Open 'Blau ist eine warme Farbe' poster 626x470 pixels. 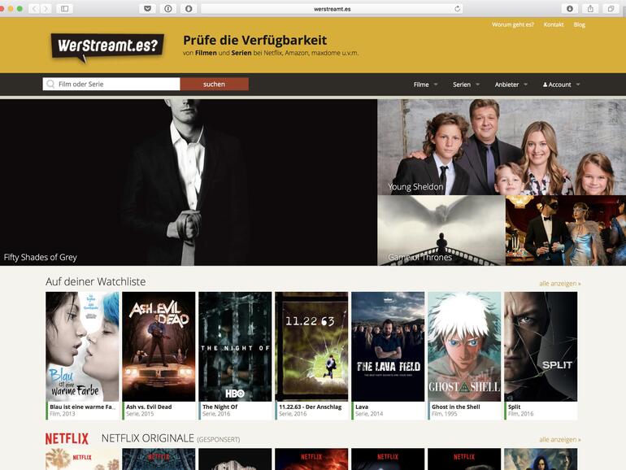coord(82,346)
